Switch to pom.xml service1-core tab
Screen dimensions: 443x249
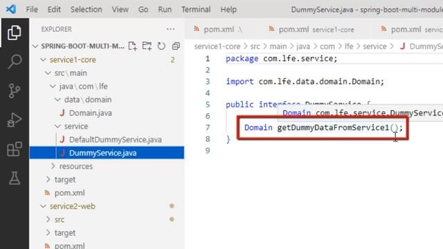311,29
